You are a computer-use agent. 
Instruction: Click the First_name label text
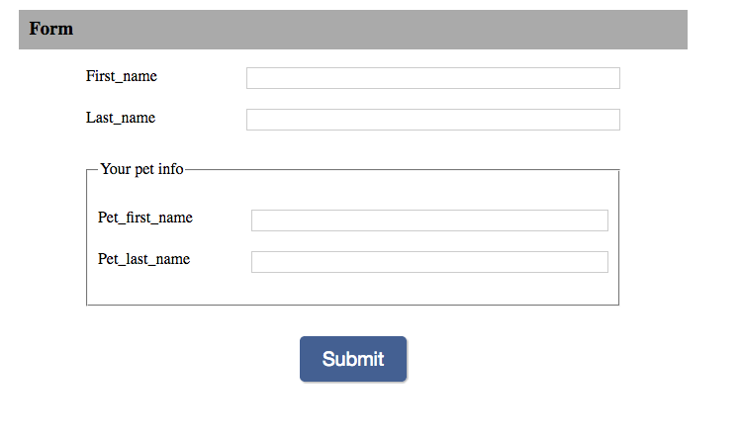(x=121, y=76)
